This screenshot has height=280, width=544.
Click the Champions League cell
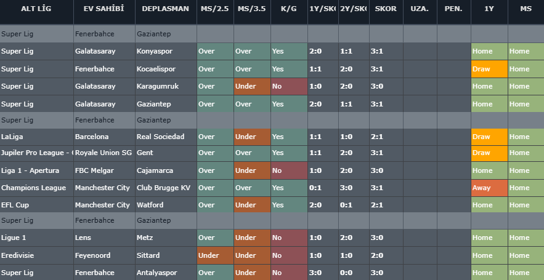(x=36, y=188)
